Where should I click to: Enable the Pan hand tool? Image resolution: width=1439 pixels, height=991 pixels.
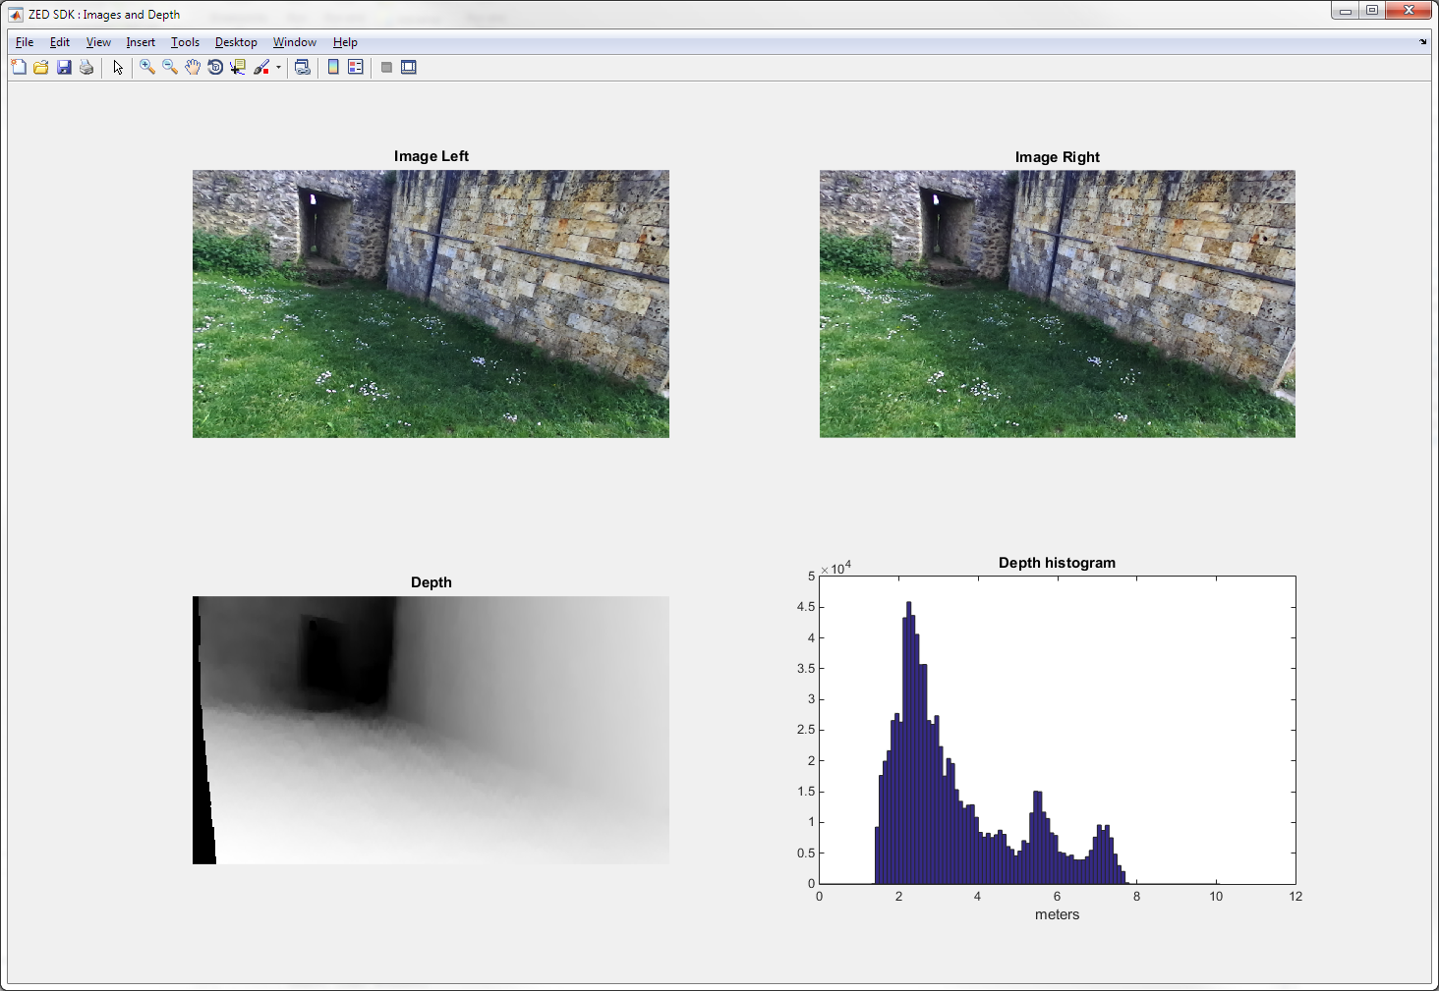click(x=193, y=67)
